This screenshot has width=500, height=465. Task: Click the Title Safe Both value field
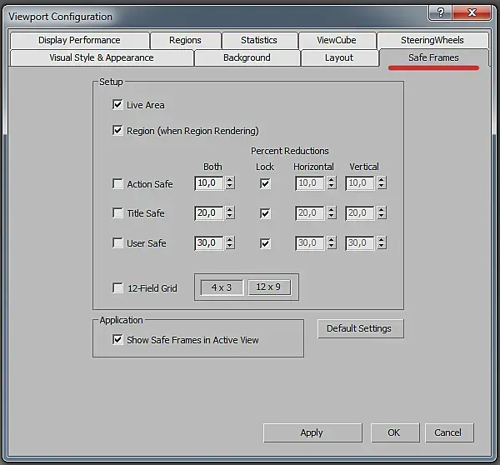pyautogui.click(x=209, y=213)
